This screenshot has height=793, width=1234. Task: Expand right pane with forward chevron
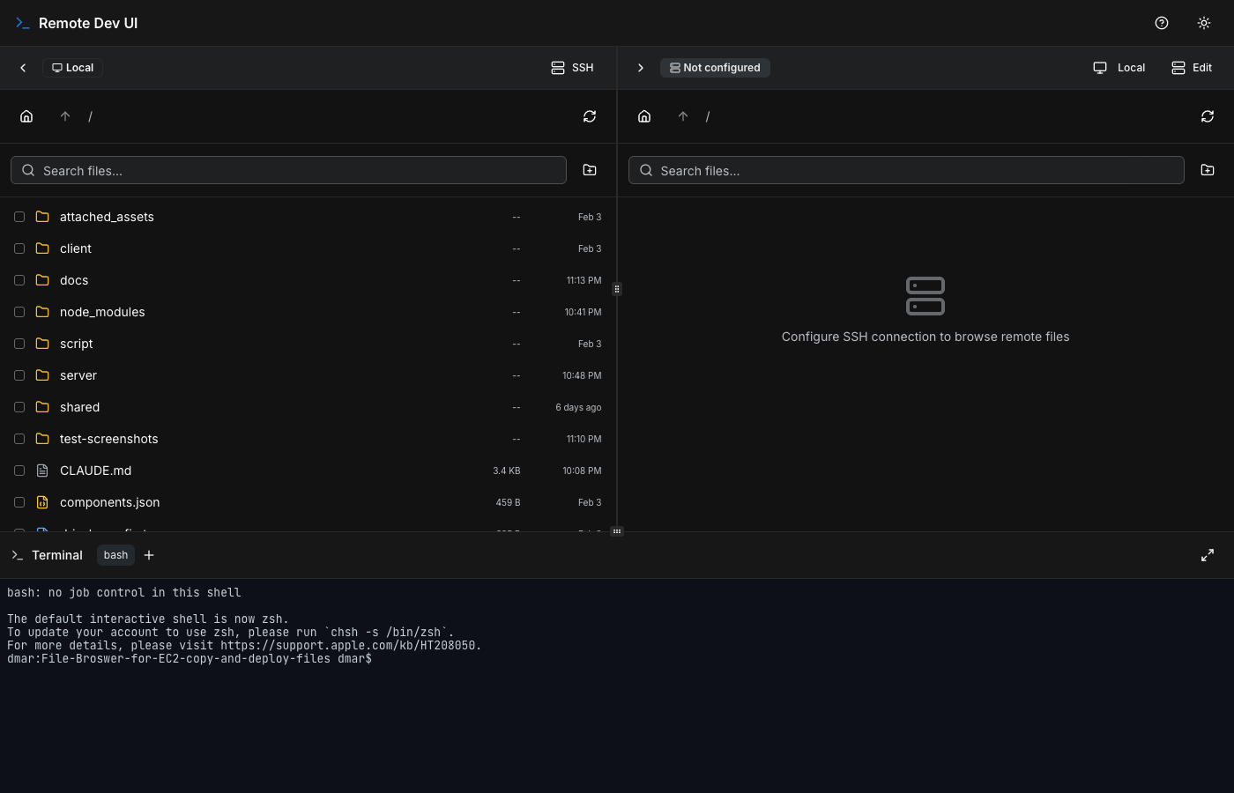pos(641,68)
